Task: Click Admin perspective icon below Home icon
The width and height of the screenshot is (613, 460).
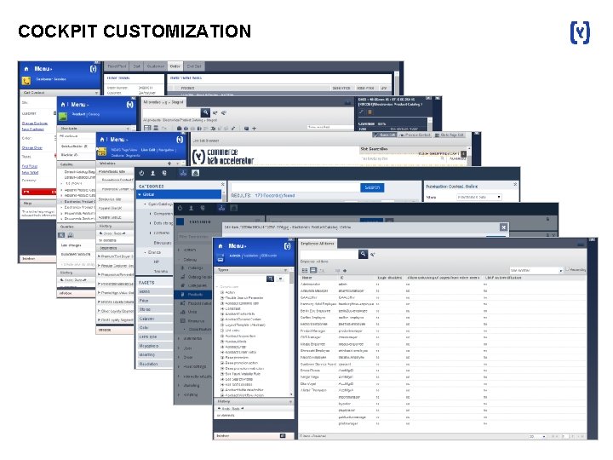Action: click(x=221, y=258)
